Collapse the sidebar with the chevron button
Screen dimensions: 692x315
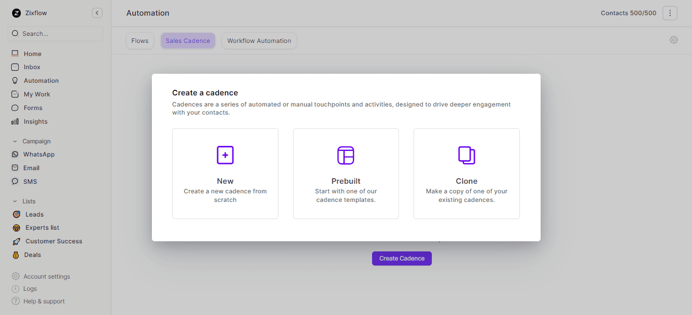coord(97,13)
